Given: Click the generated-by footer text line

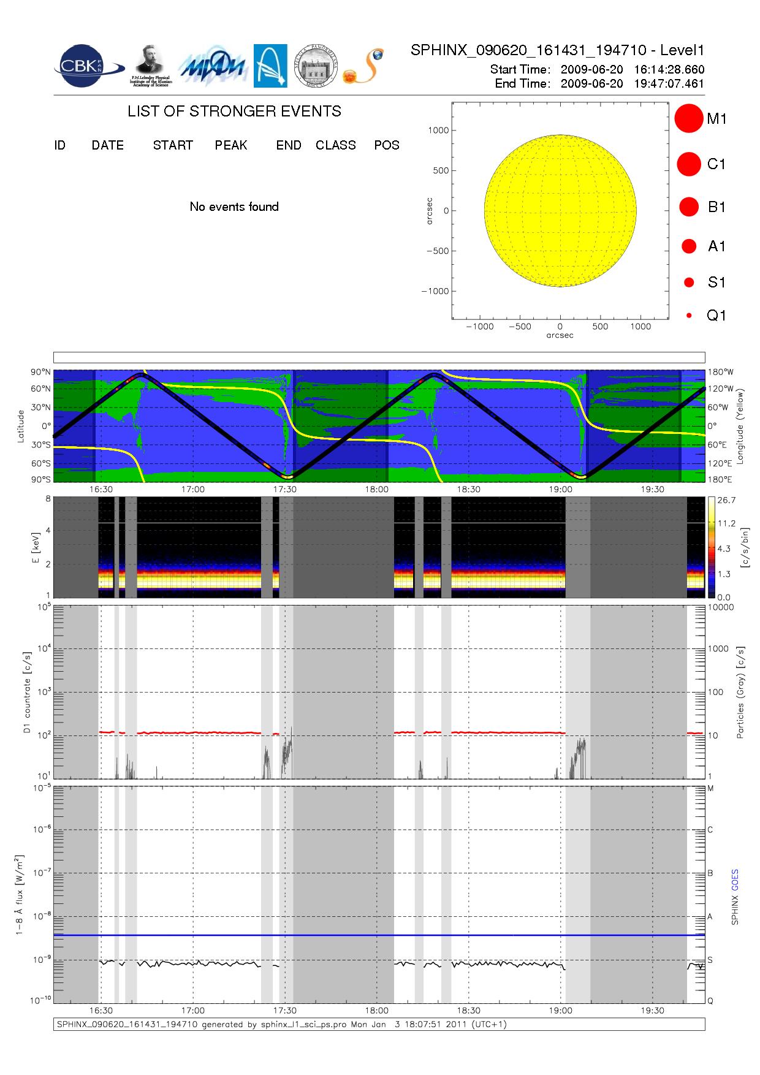Looking at the screenshot, I should (282, 1024).
